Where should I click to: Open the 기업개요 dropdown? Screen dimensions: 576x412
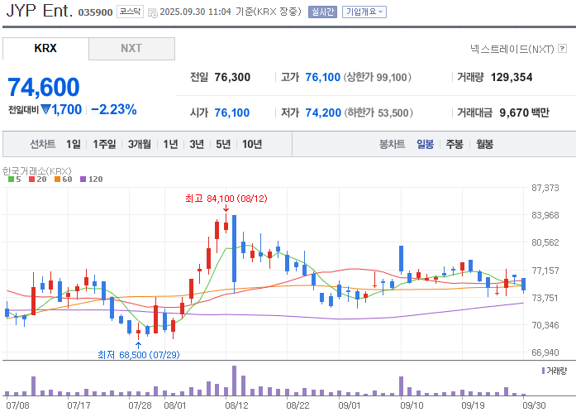point(364,12)
